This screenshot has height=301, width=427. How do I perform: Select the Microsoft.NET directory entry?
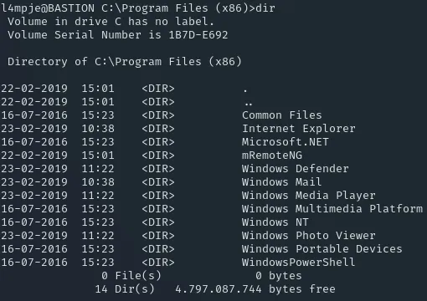coord(286,142)
